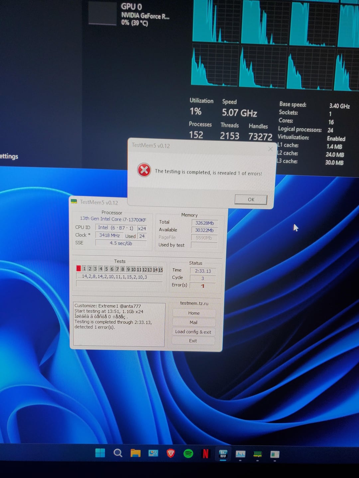Click Task Manager speed value 5.07 GHz
Image resolution: width=359 pixels, height=478 pixels.
(x=239, y=113)
